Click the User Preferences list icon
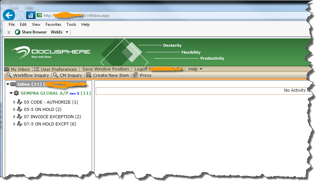 pos(37,69)
